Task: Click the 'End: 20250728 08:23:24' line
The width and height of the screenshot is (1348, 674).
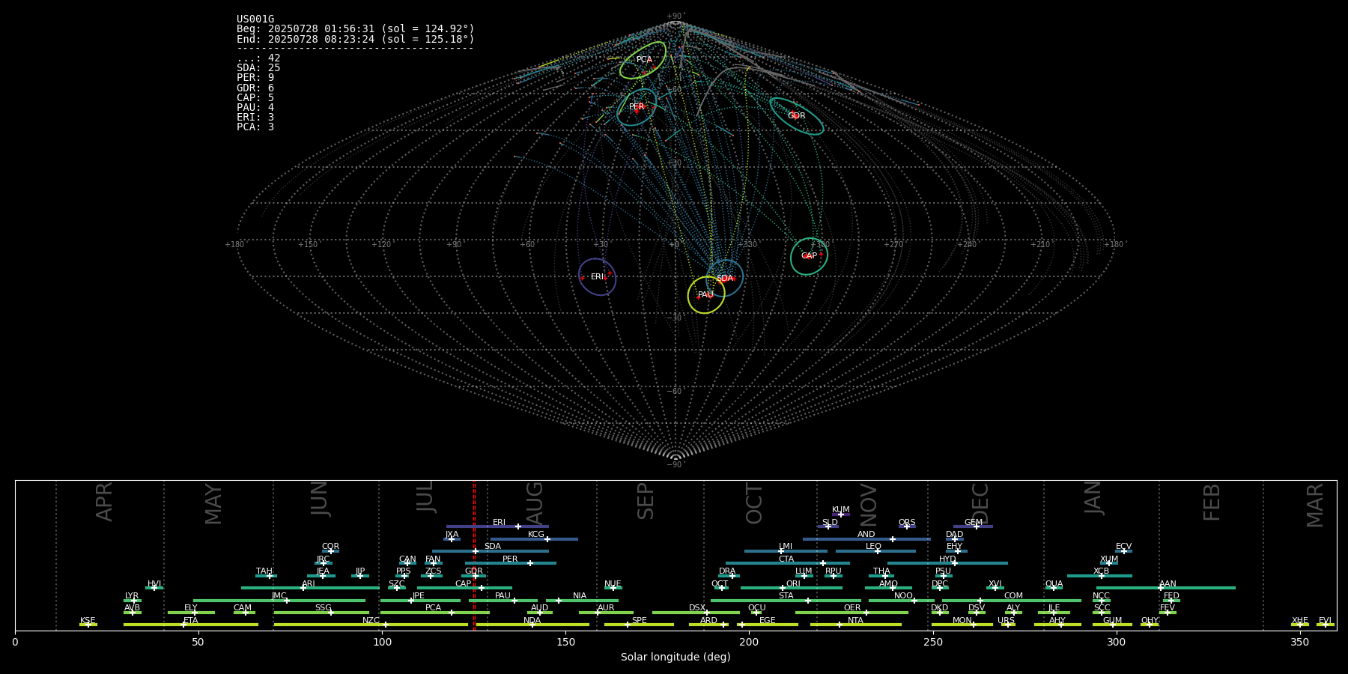Action: [x=356, y=39]
